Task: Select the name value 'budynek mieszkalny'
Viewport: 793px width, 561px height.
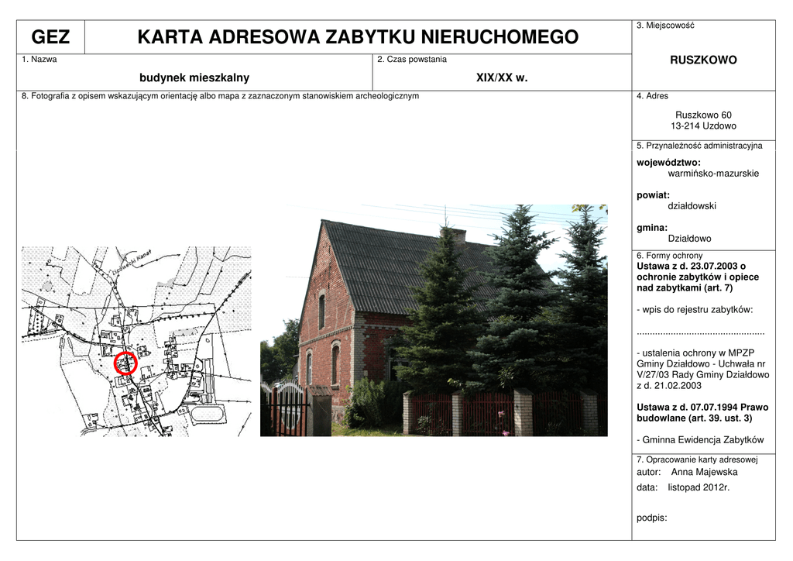Action: point(194,77)
